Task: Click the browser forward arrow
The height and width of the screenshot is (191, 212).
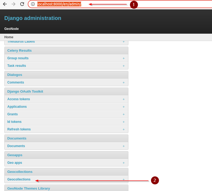Action: (13, 4)
